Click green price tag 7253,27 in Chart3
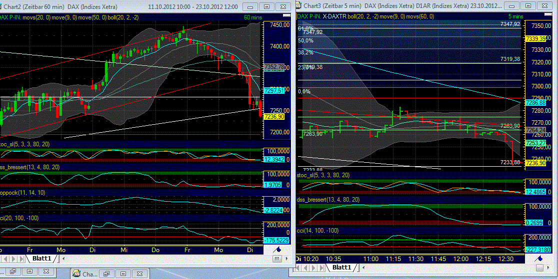 pyautogui.click(x=536, y=143)
